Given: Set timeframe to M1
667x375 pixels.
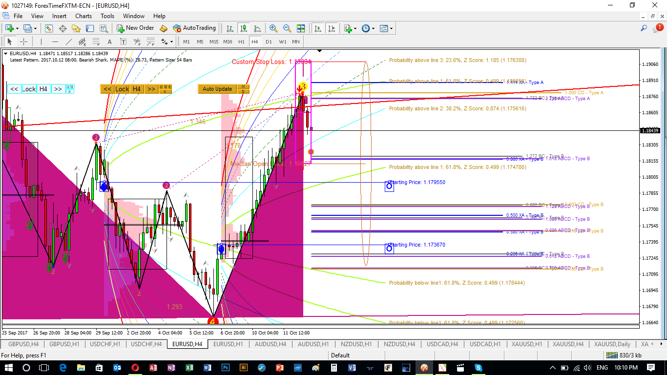Looking at the screenshot, I should point(187,42).
